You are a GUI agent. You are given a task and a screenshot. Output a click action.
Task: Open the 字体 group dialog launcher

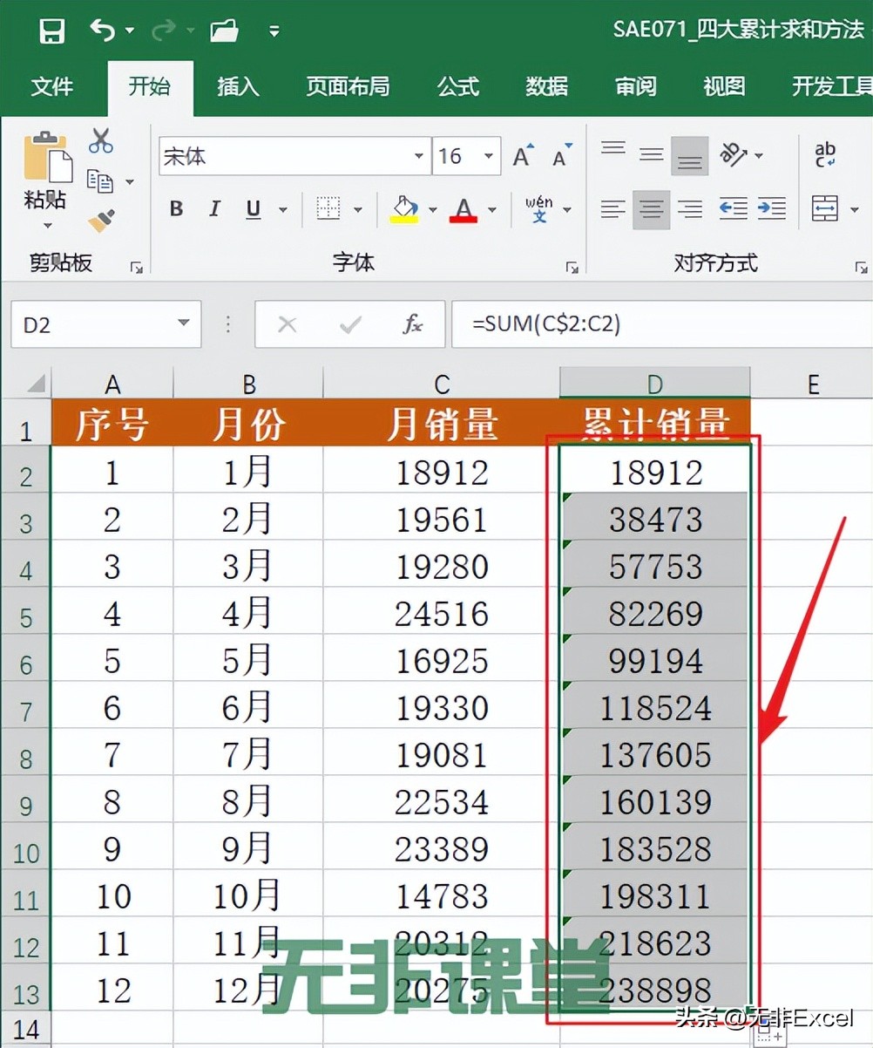(574, 269)
